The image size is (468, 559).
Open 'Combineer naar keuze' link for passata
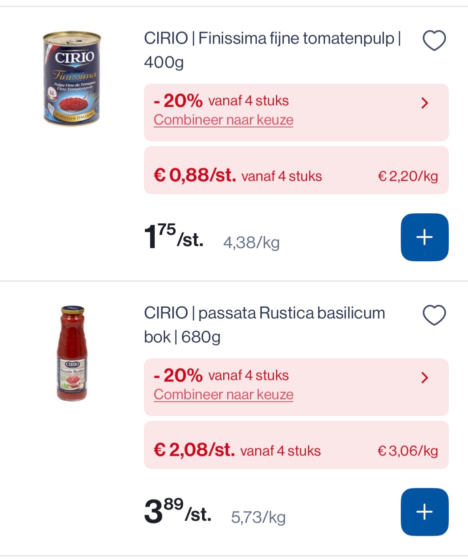223,394
